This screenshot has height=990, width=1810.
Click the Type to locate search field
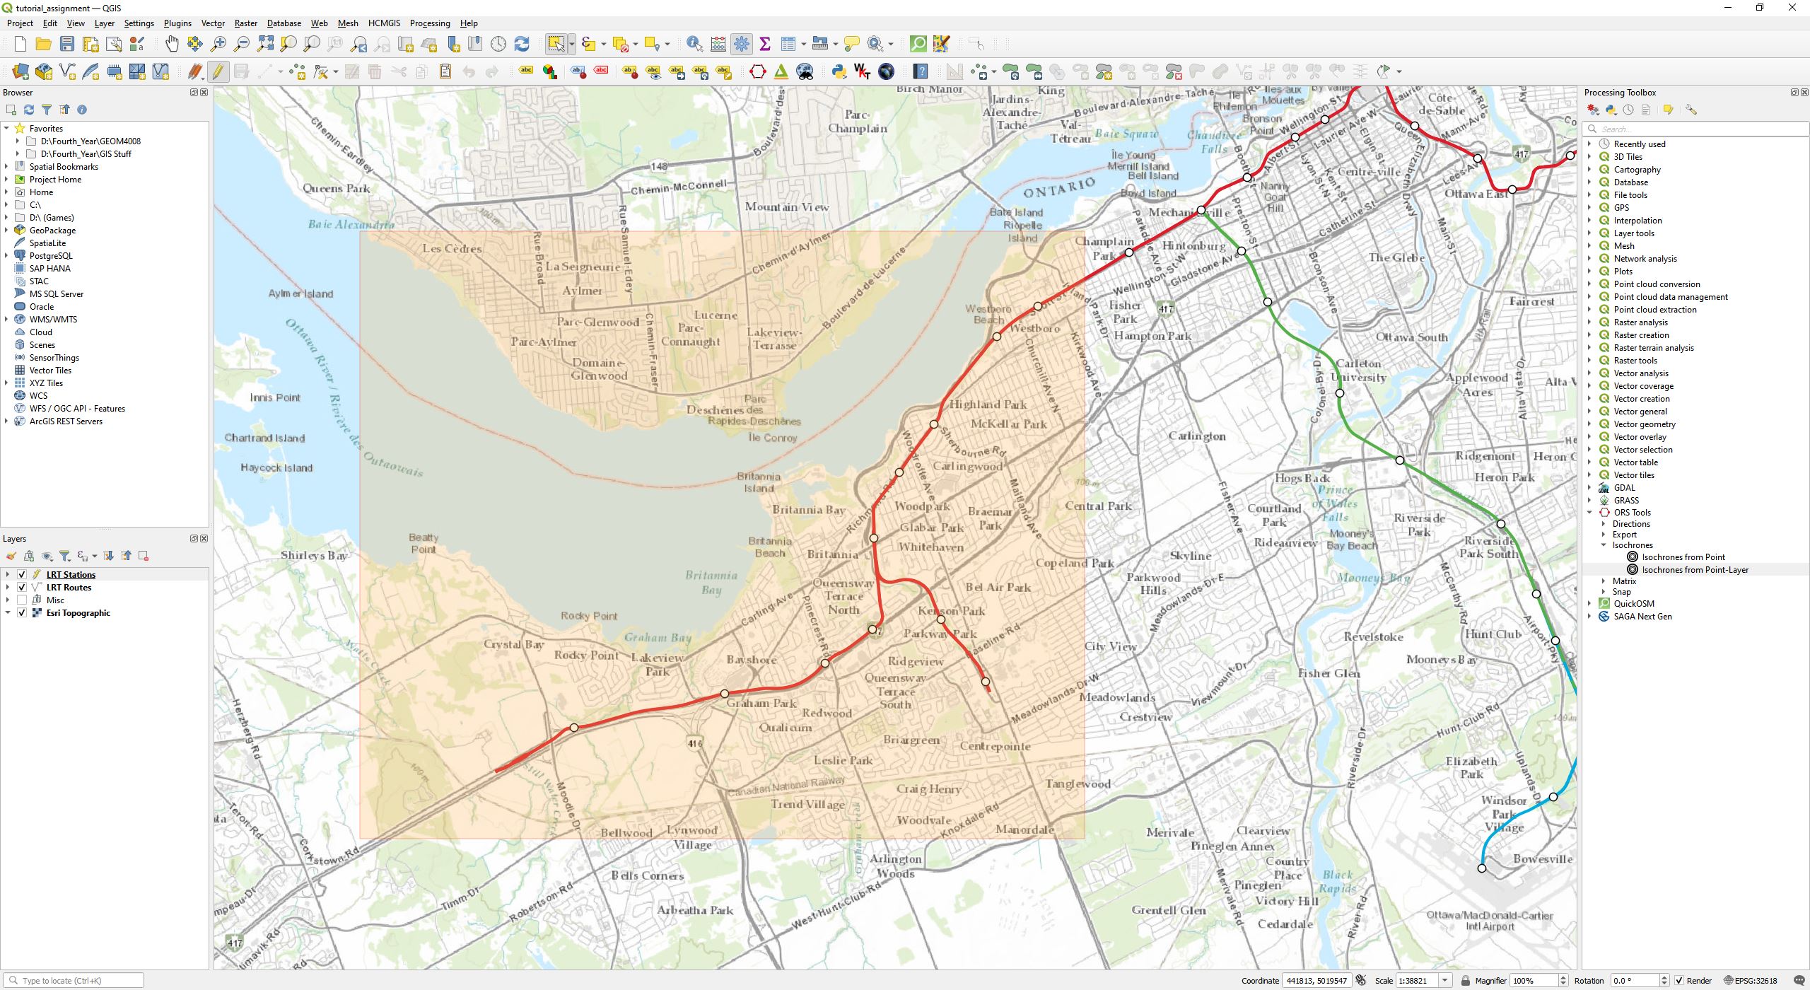tap(78, 981)
